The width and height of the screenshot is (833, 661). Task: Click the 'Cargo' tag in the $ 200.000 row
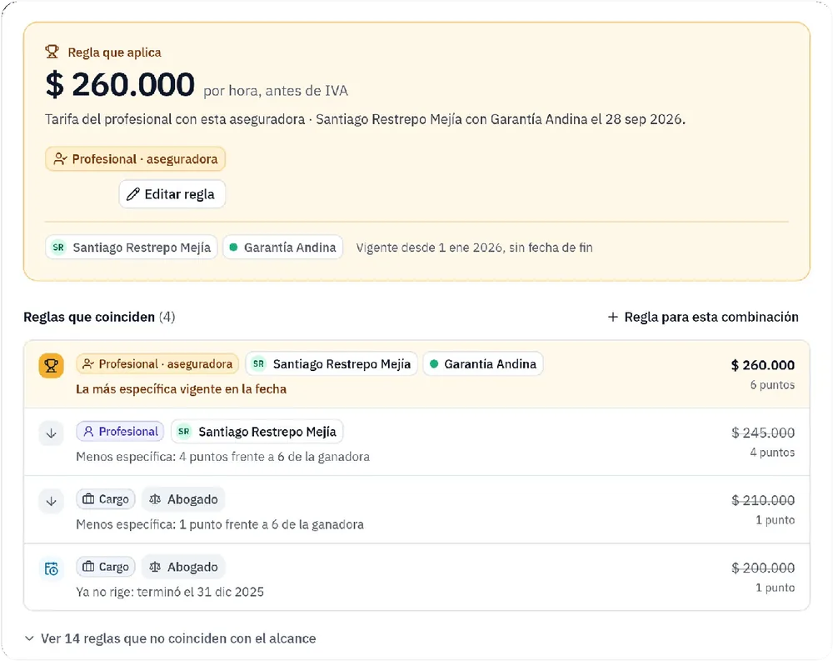click(x=106, y=566)
